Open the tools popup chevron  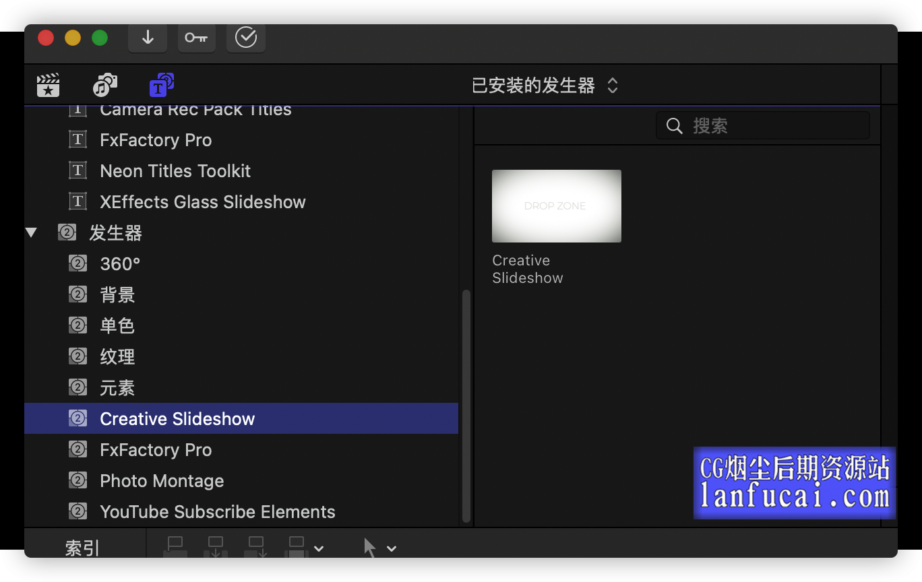click(x=392, y=548)
